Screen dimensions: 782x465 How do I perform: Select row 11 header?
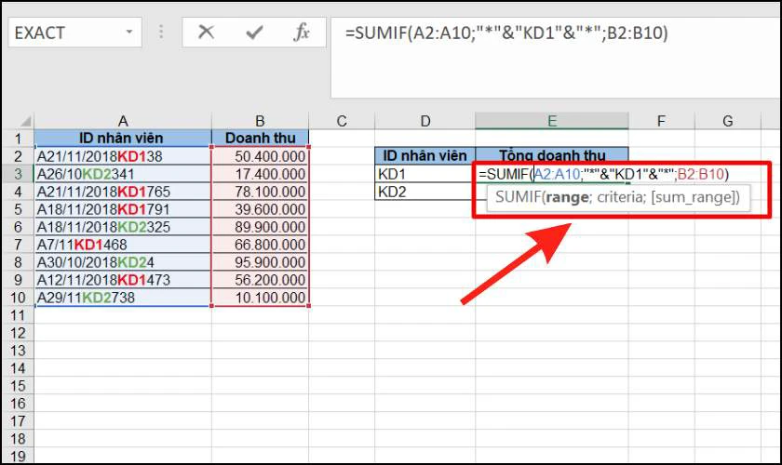point(18,315)
